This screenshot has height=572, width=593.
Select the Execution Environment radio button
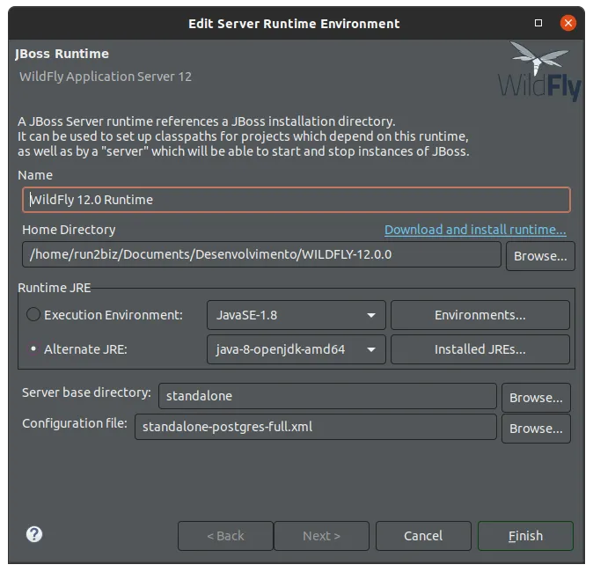tap(33, 314)
